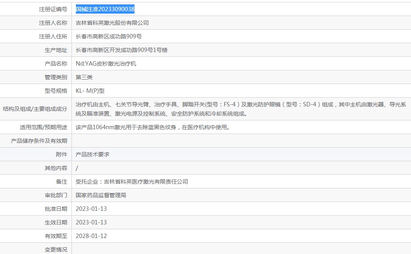
Task: Click approval department 国家药品监督管理局
Action: point(101,195)
